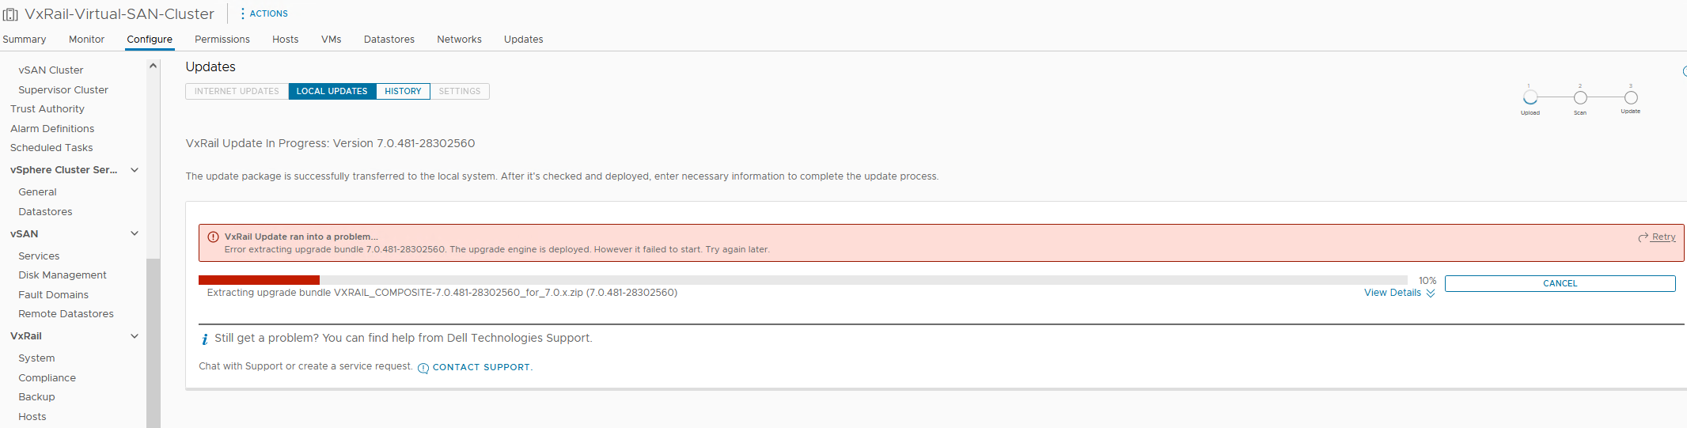Click the red update progress bar
1687x428 pixels.
tap(259, 280)
